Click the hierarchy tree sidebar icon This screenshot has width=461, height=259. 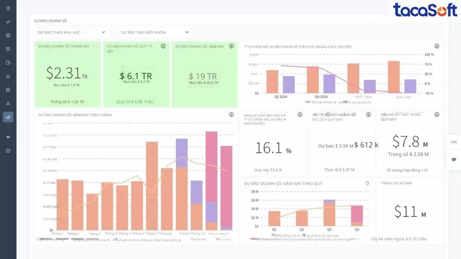click(8, 103)
